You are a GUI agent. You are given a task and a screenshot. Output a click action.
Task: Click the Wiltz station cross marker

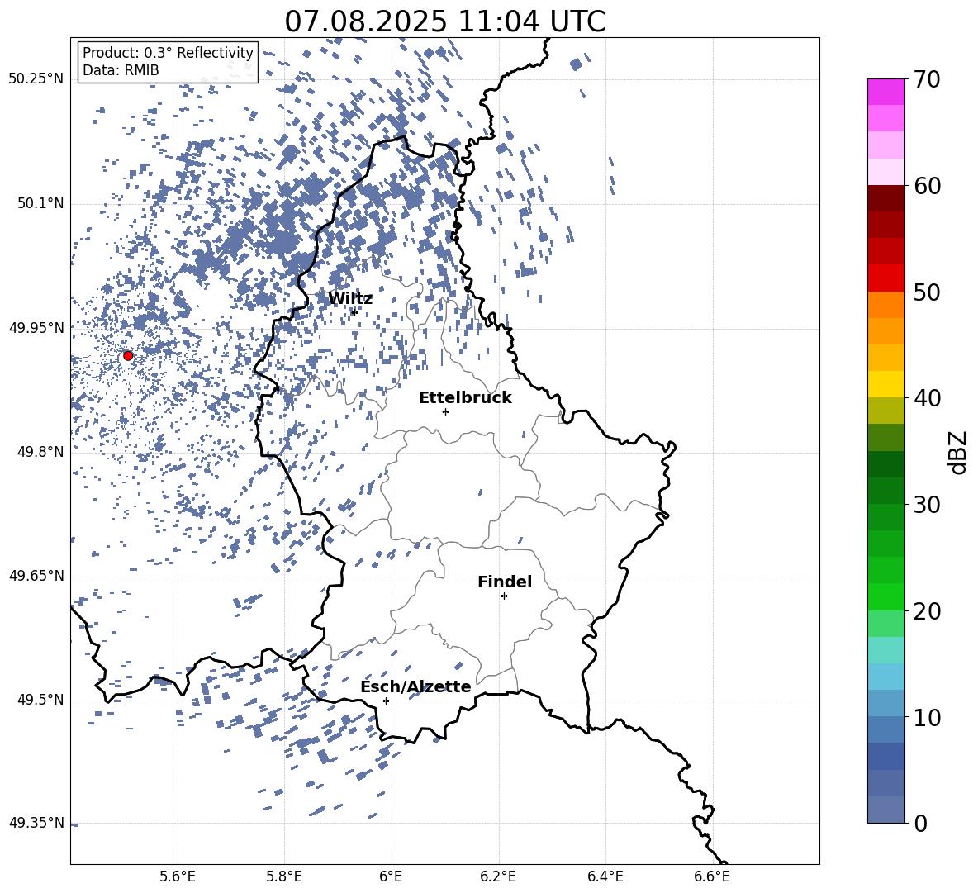click(354, 312)
